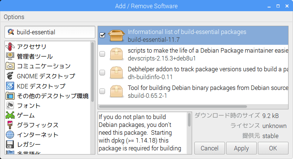Click the search icon in search box
Image resolution: width=293 pixels, height=159 pixels.
(x=11, y=32)
